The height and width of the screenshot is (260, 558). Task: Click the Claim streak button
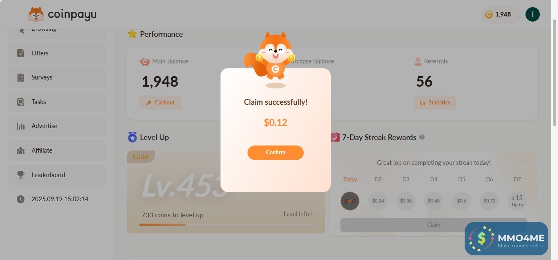click(433, 224)
